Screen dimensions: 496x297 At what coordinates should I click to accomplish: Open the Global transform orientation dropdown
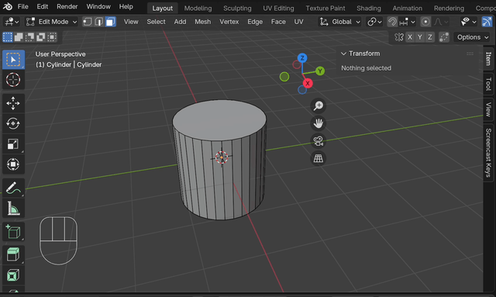point(339,22)
